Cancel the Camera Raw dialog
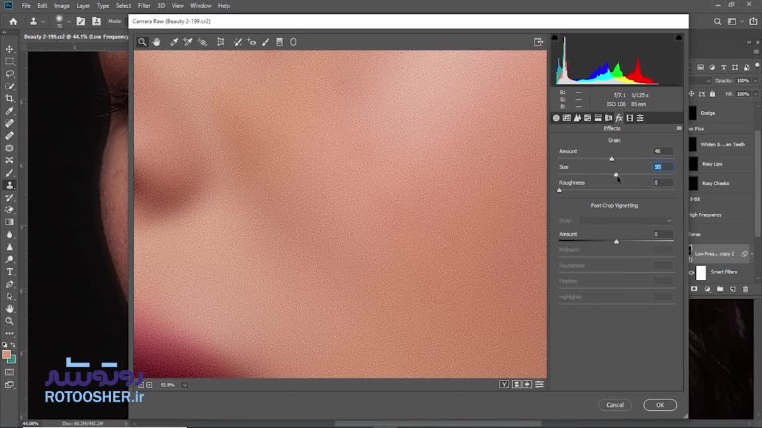762x428 pixels. coord(615,405)
